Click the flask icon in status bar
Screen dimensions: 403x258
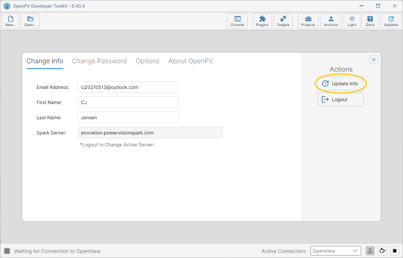point(370,250)
